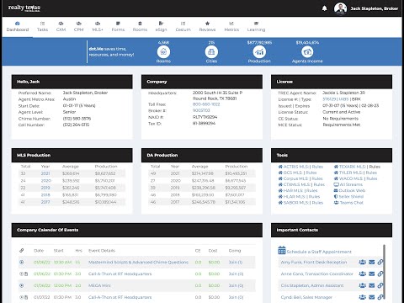Image resolution: width=404 pixels, height=303 pixels.
Task: Open the Reviews tab
Action: [207, 27]
